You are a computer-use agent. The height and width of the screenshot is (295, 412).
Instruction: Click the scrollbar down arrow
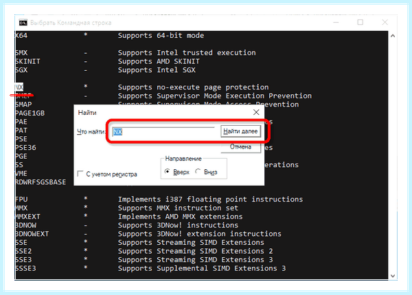point(393,276)
